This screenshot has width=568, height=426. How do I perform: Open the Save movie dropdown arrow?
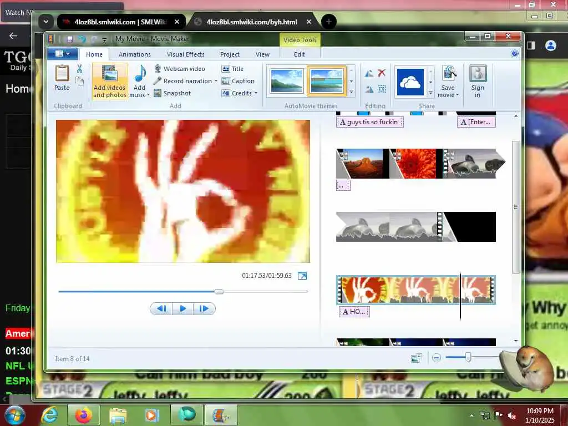[457, 95]
